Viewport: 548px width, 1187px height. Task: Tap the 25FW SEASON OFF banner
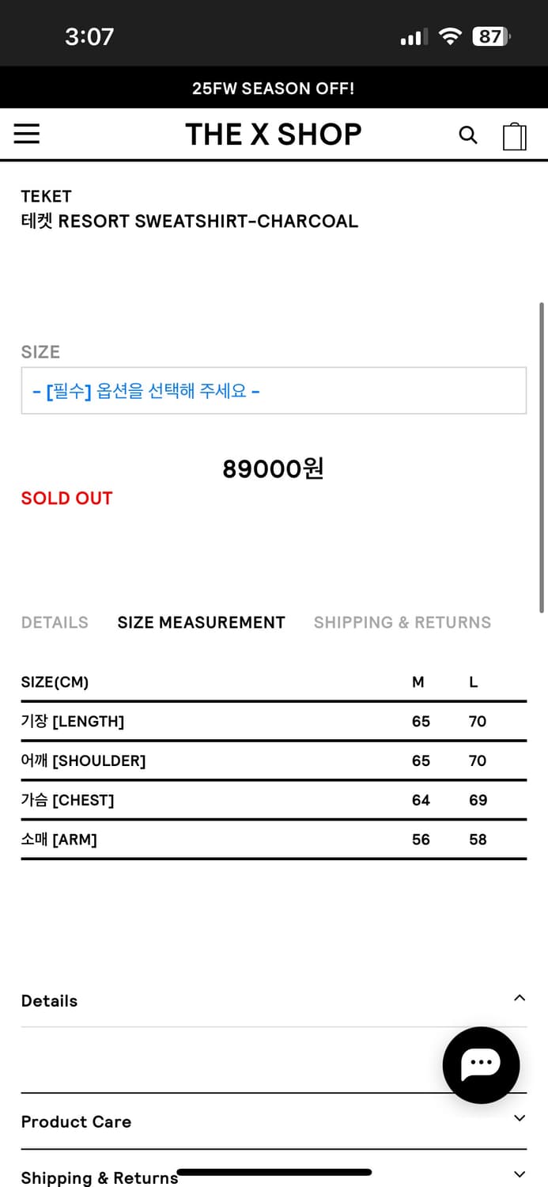pos(274,88)
